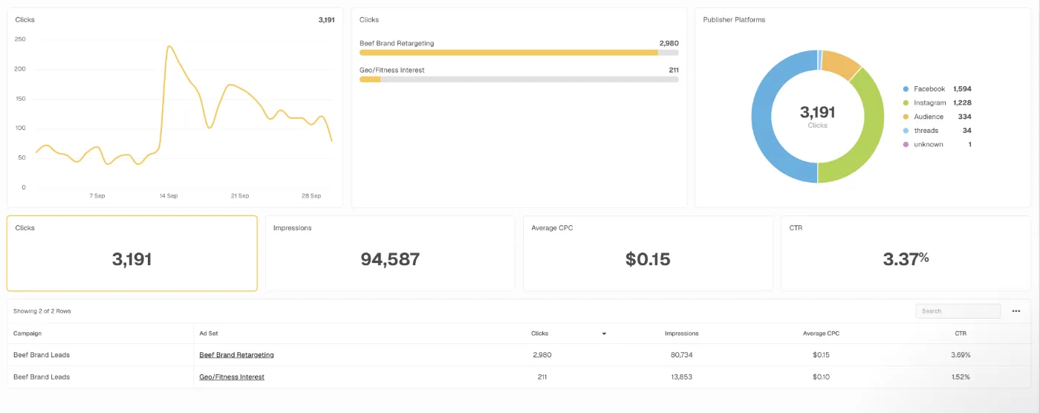Click the unknown purple legend dot
1040x413 pixels.
pyautogui.click(x=906, y=145)
